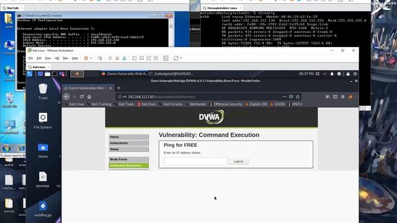The height and width of the screenshot is (223, 397).
Task: Reload the page in Firefox
Action: click(x=82, y=97)
